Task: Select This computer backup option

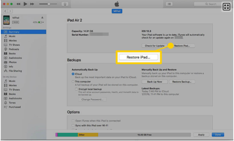Action: 73,81
